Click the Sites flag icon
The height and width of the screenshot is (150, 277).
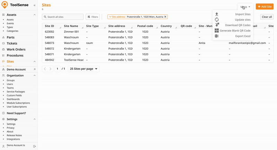pos(3,61)
